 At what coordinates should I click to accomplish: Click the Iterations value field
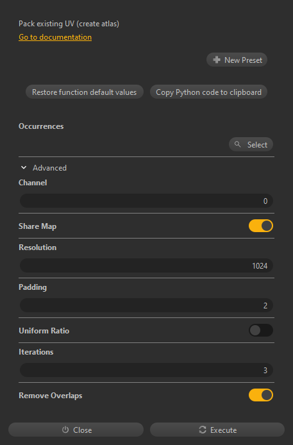146,370
